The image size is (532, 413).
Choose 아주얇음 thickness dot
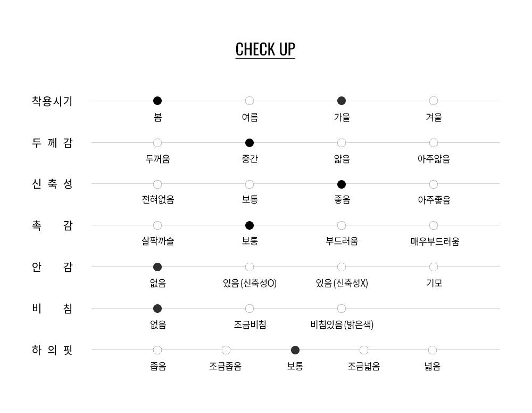[x=434, y=143]
